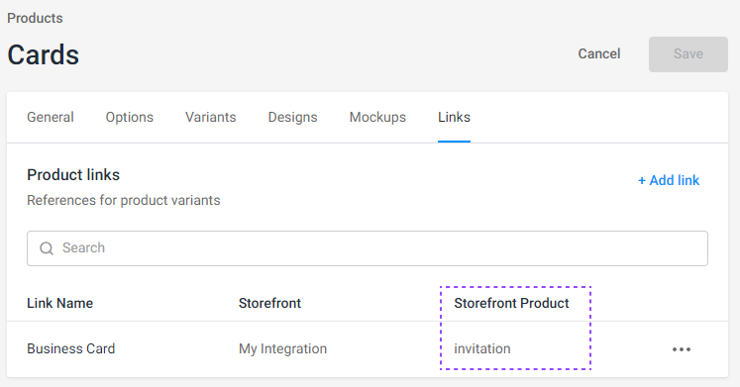Click the Cancel button
740x387 pixels.
click(x=599, y=53)
